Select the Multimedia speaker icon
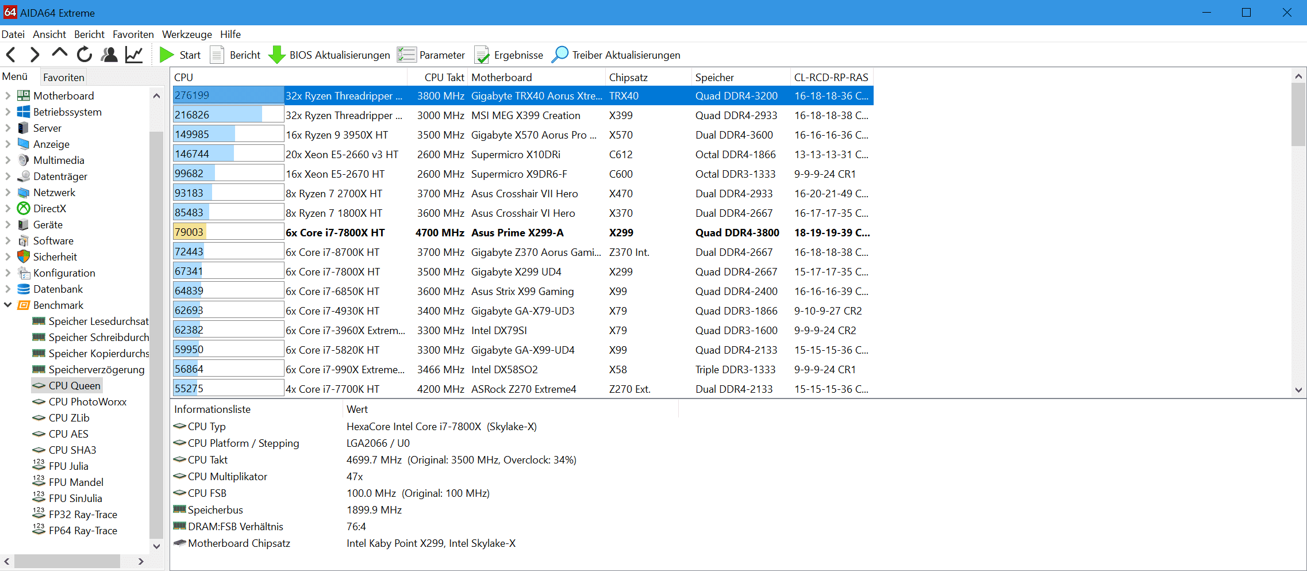The height and width of the screenshot is (571, 1307). point(24,160)
